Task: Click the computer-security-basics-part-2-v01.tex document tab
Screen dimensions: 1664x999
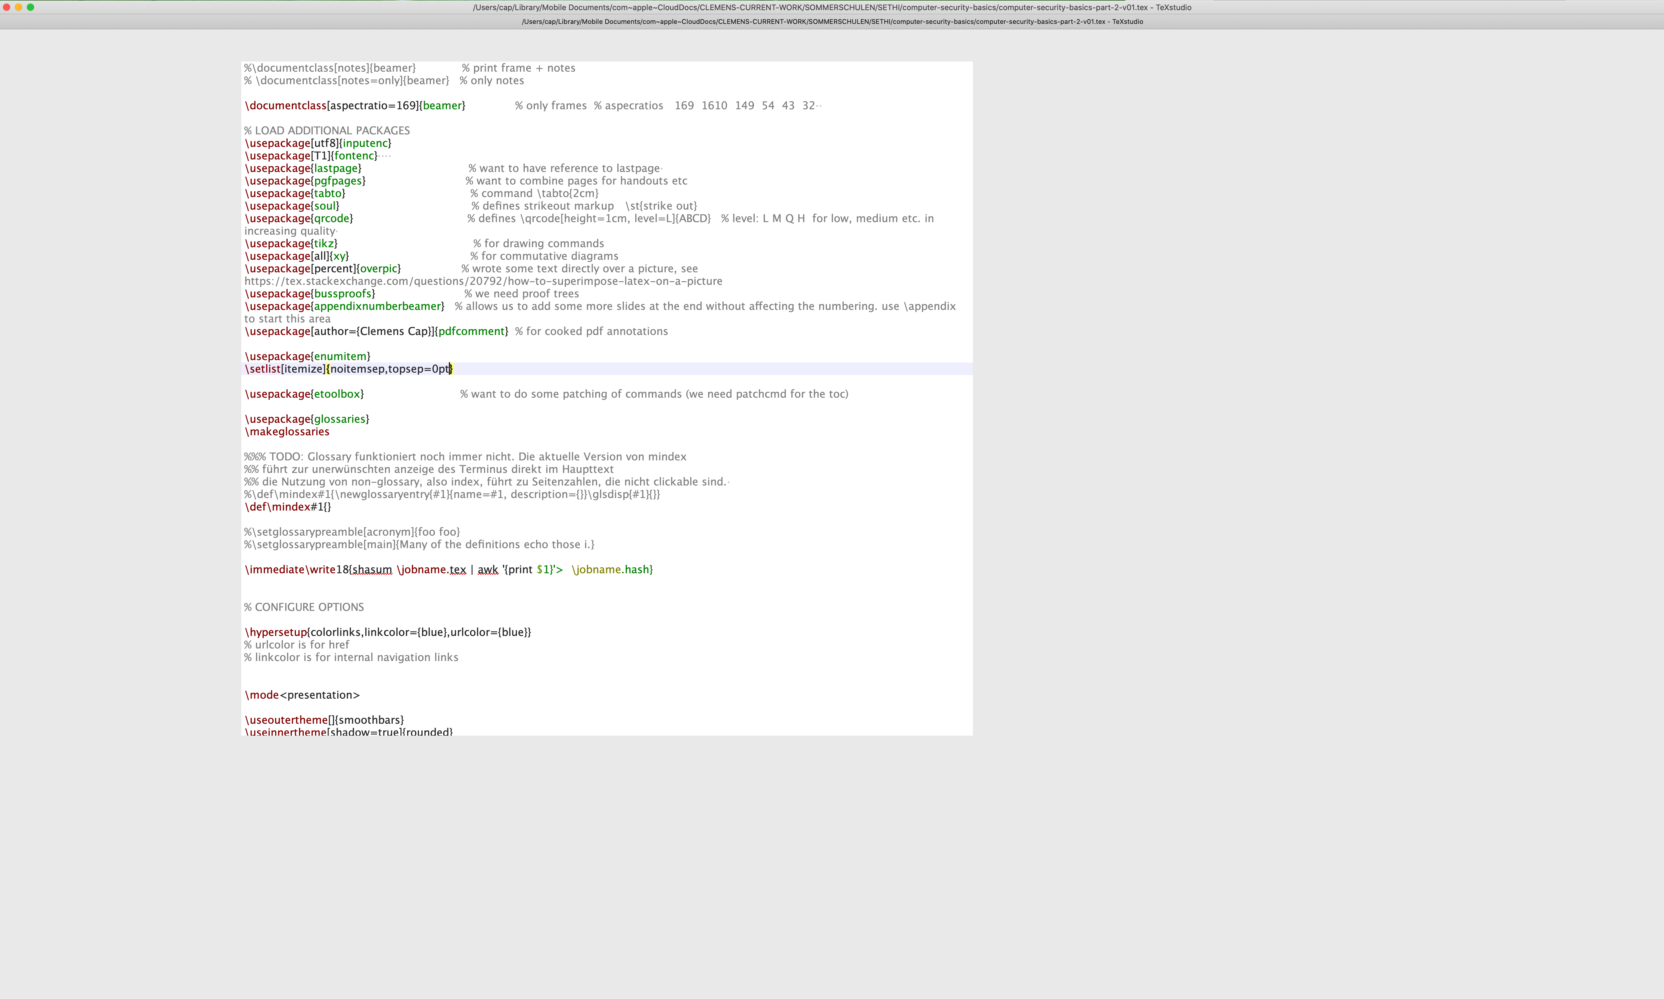Action: [832, 21]
